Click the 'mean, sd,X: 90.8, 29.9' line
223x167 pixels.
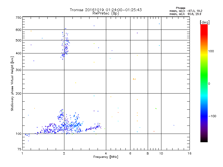185,14
